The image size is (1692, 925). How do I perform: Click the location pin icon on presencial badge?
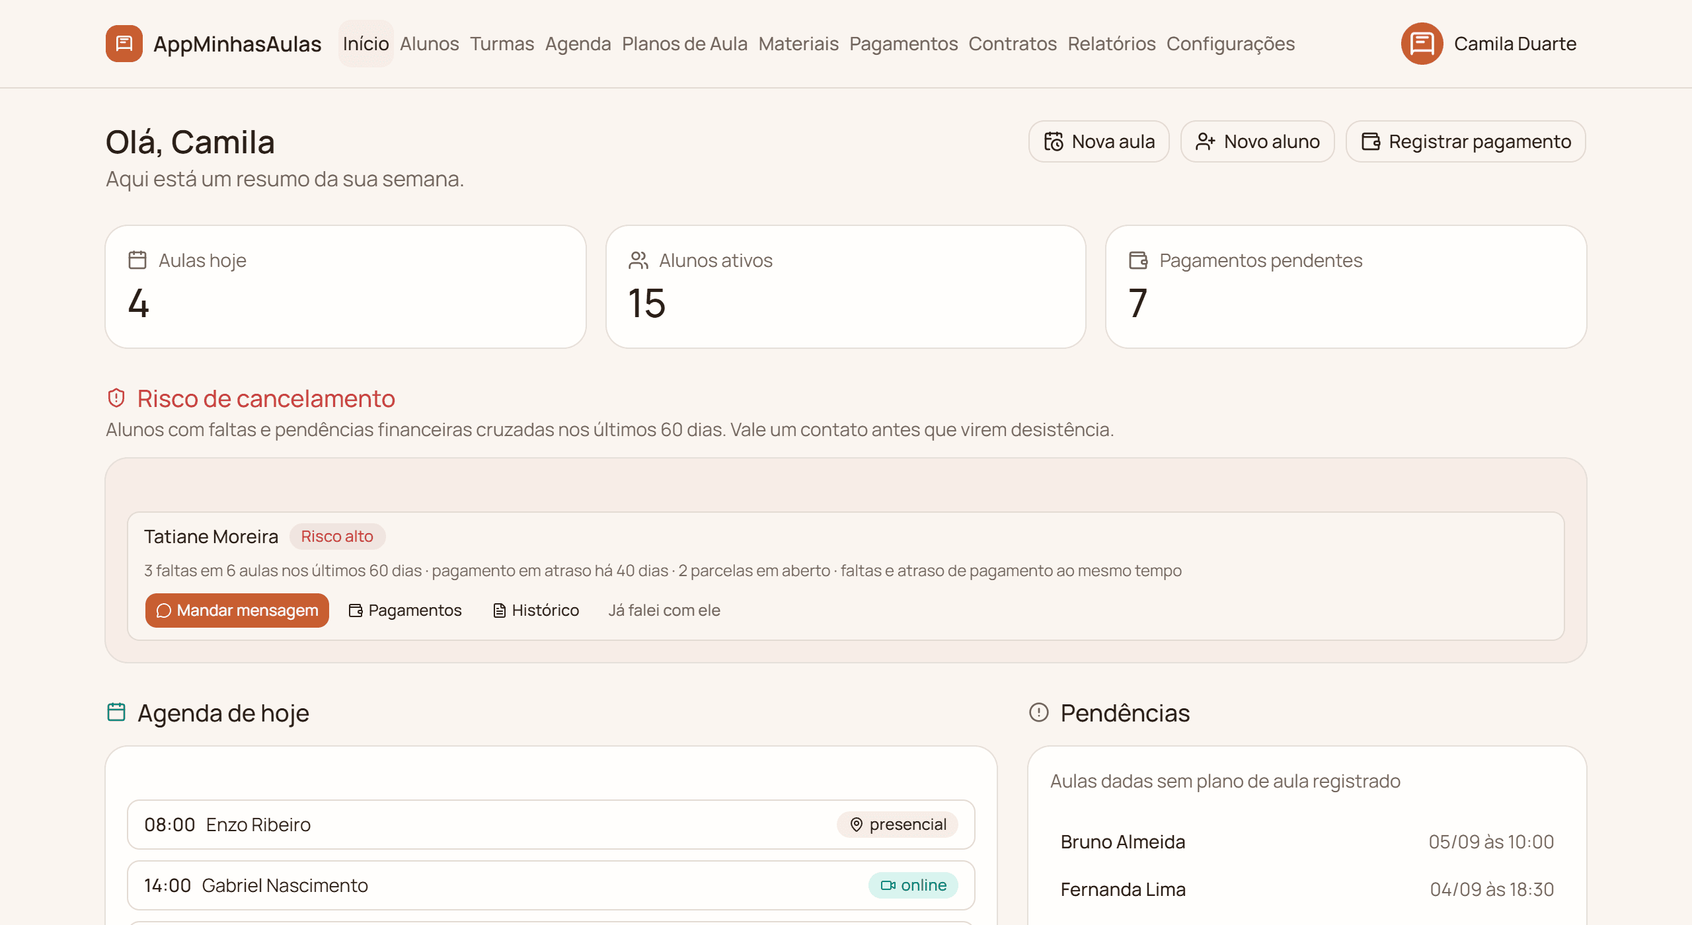(x=857, y=825)
